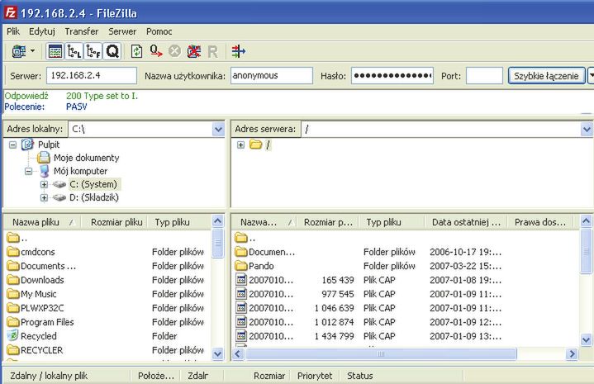Select the Program Files folder icon
This screenshot has width=594, height=384.
[x=13, y=322]
